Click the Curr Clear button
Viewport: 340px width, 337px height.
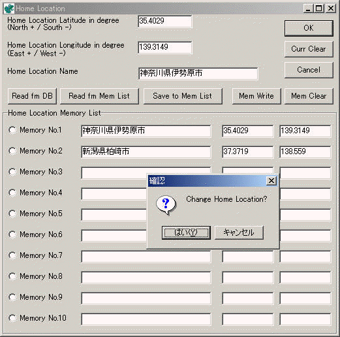pos(309,49)
